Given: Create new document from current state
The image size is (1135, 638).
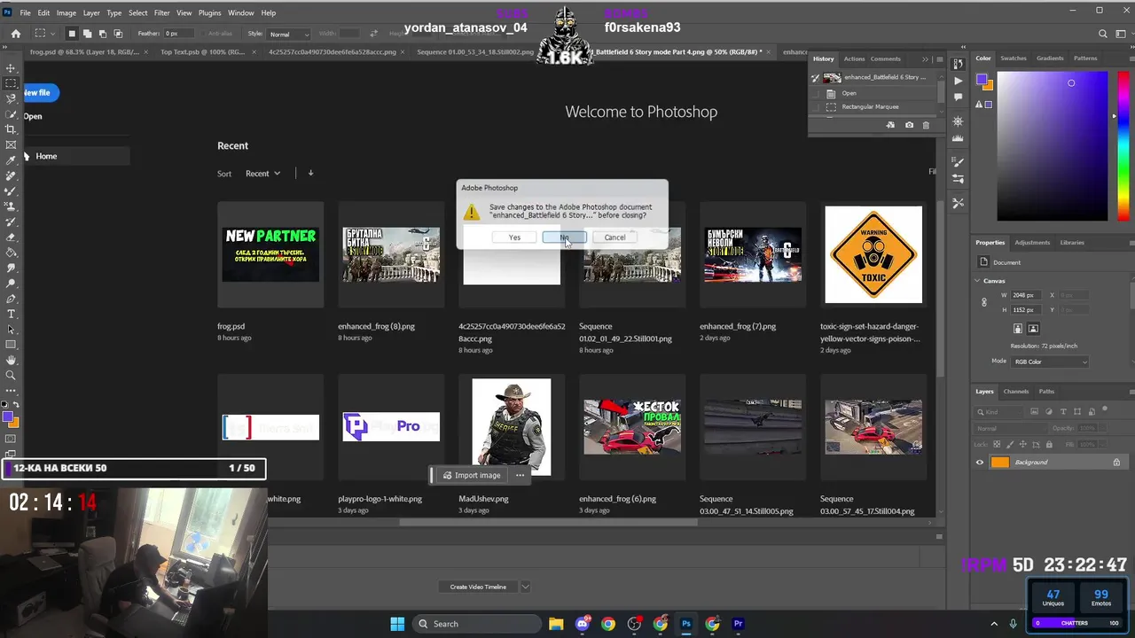Looking at the screenshot, I should 890,125.
